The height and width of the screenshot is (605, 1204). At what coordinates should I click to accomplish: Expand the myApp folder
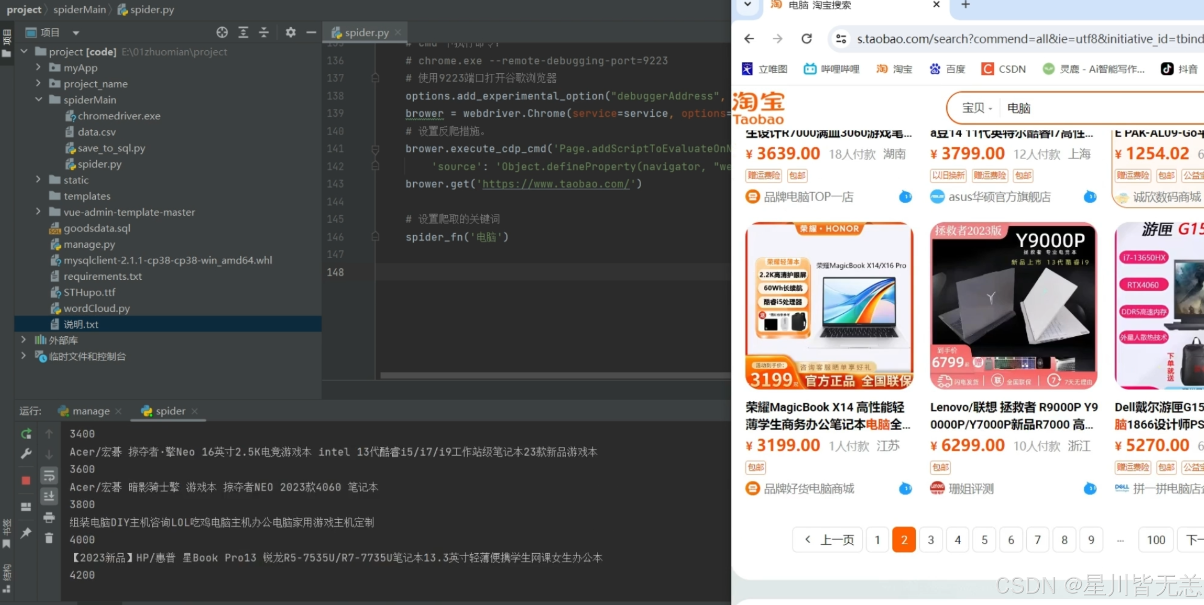(38, 67)
